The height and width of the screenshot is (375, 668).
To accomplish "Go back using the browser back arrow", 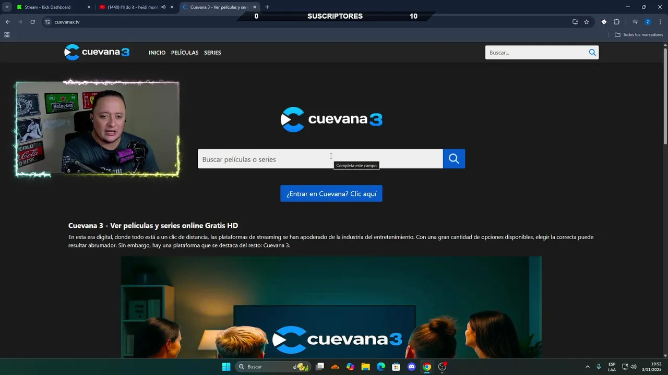I will tap(7, 22).
